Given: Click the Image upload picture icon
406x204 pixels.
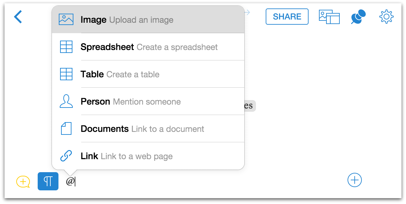Looking at the screenshot, I should click(66, 19).
